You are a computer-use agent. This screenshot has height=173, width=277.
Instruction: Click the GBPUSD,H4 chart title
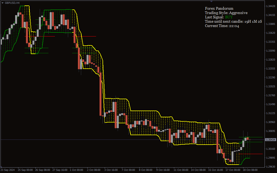click(12, 3)
